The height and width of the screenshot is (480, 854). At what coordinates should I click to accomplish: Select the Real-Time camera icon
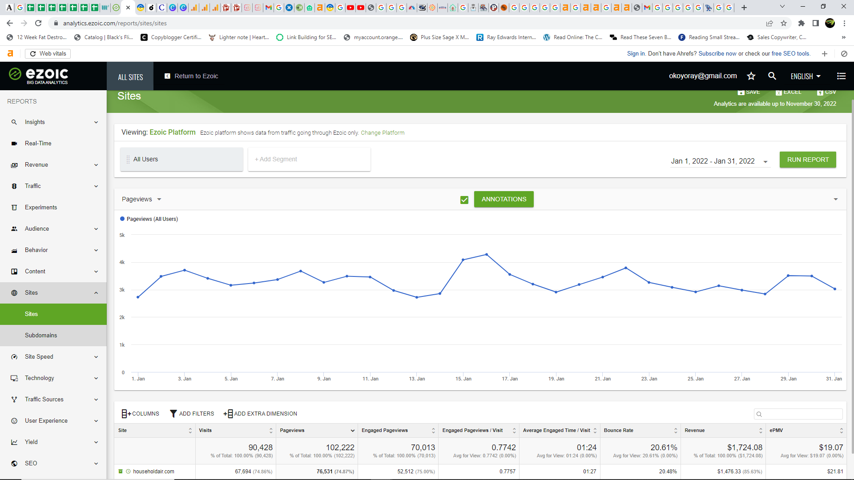[14, 144]
